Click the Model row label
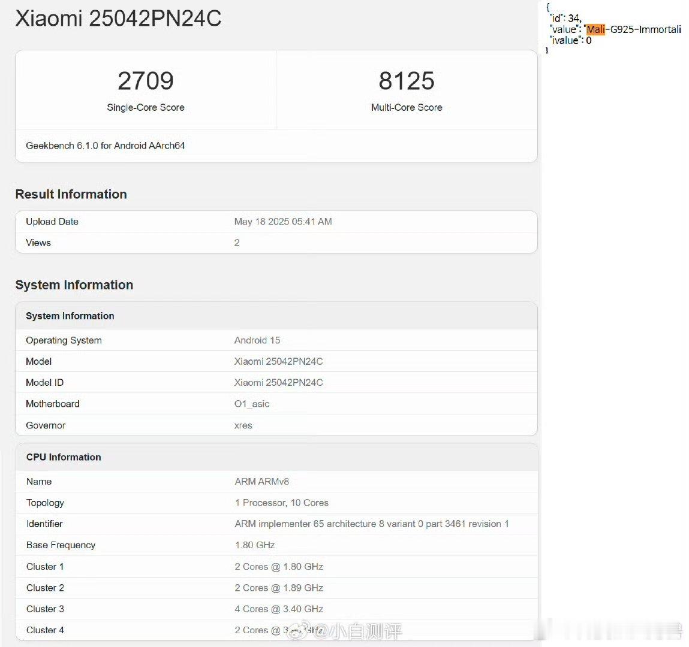689x647 pixels. click(x=38, y=362)
